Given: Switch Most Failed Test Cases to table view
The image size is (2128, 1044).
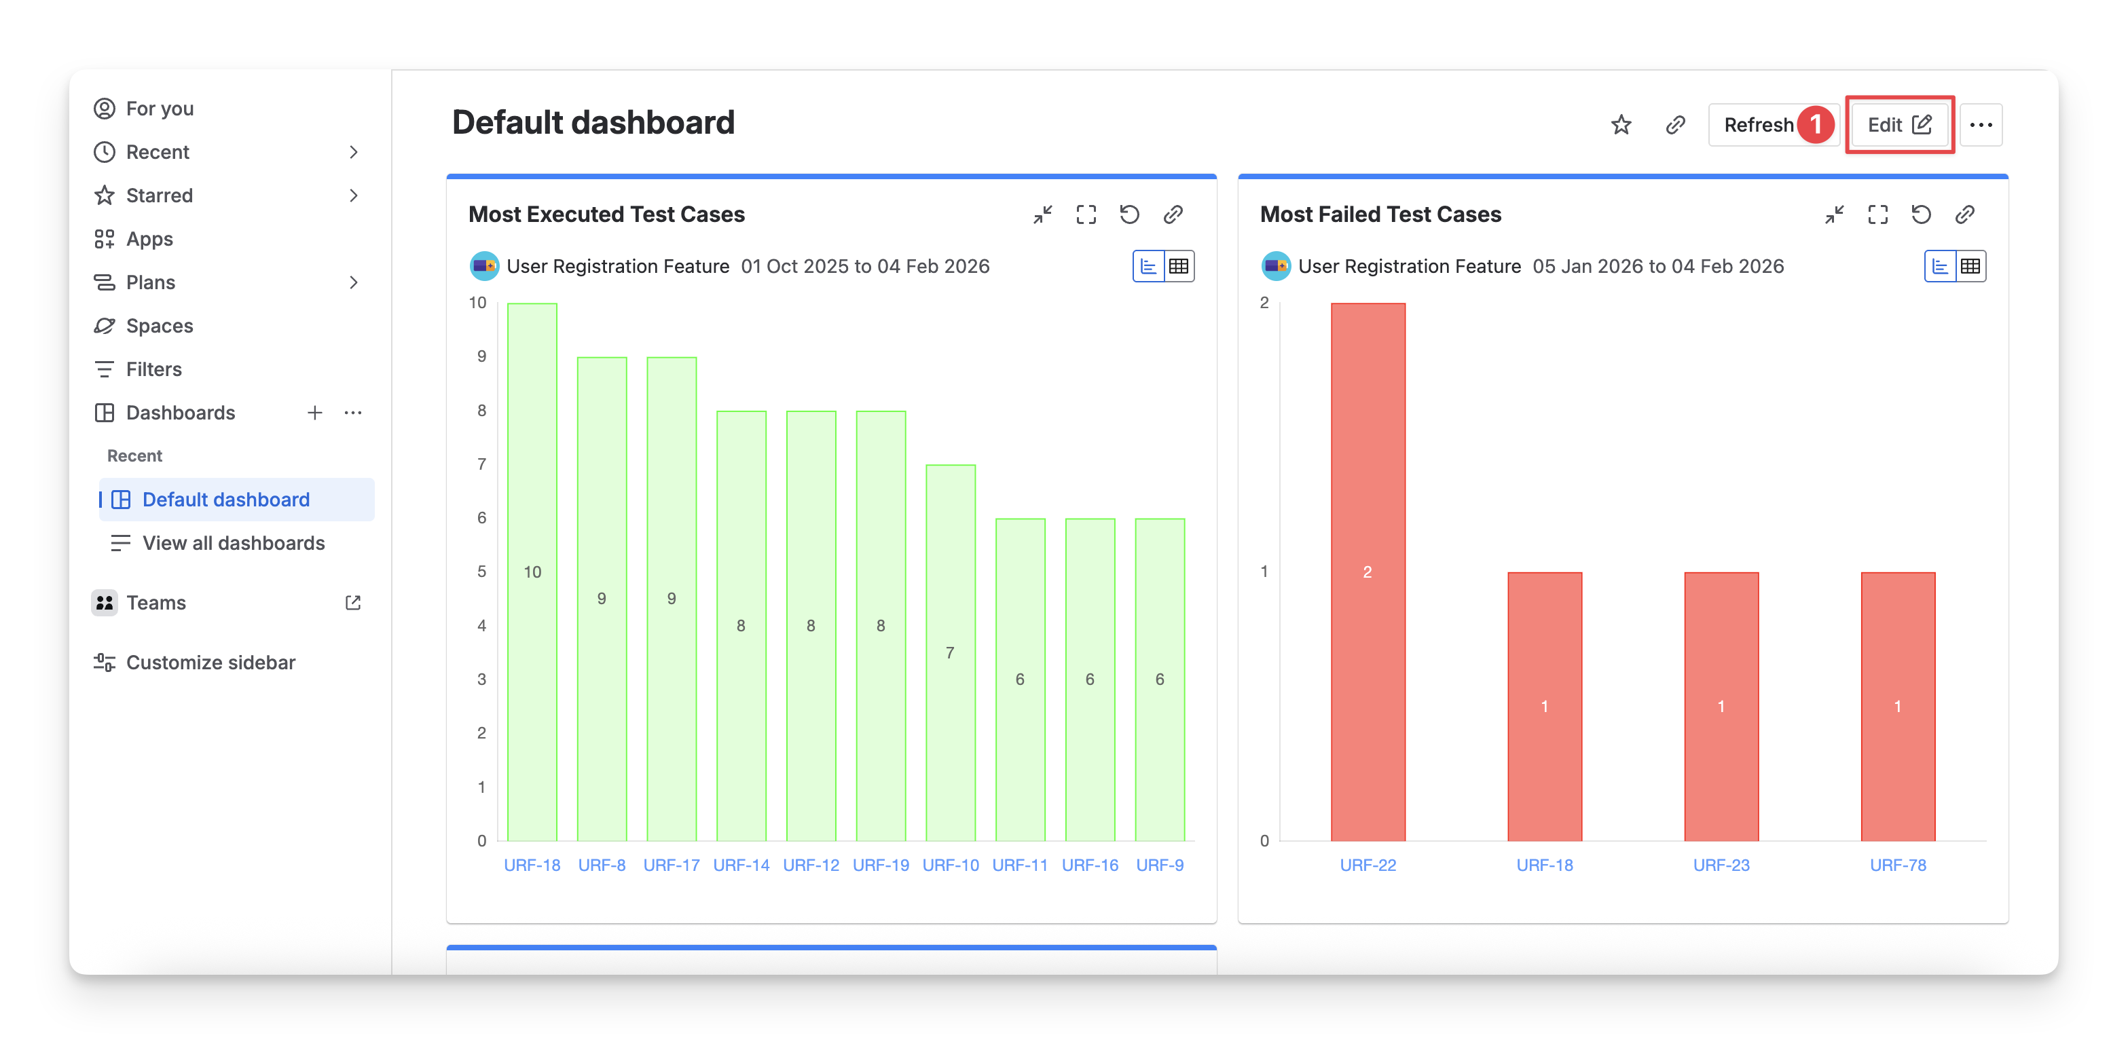Looking at the screenshot, I should [x=1970, y=266].
